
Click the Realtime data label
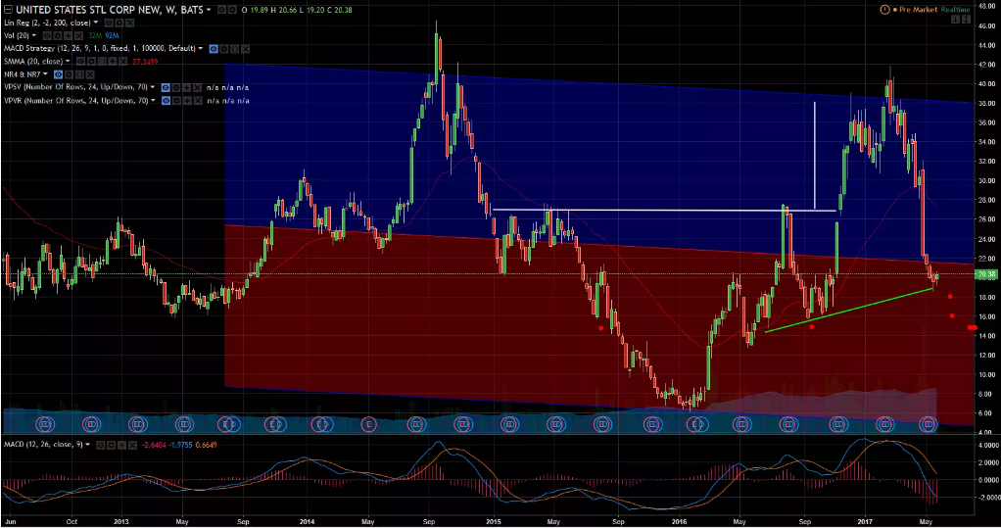(x=956, y=10)
